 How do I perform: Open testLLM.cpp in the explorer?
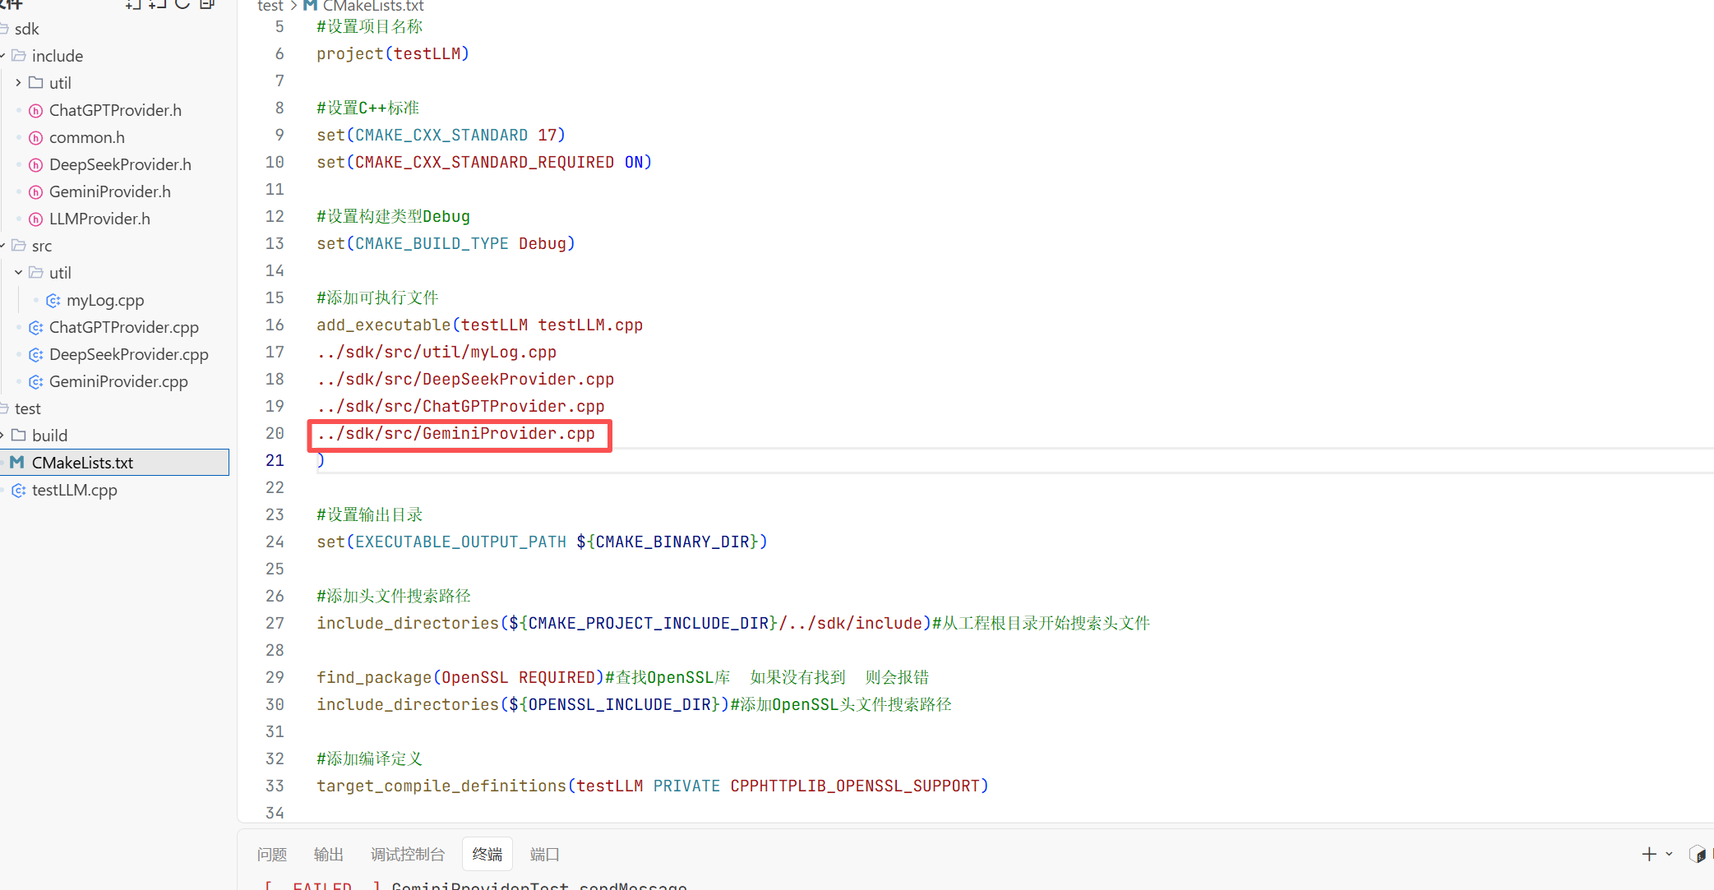[x=74, y=490]
